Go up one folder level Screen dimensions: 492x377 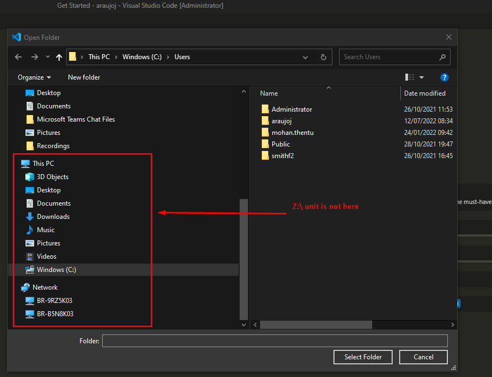pyautogui.click(x=59, y=57)
